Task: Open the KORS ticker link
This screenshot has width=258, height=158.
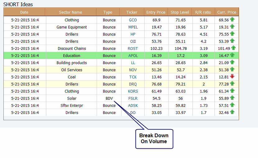Action: tap(133, 91)
